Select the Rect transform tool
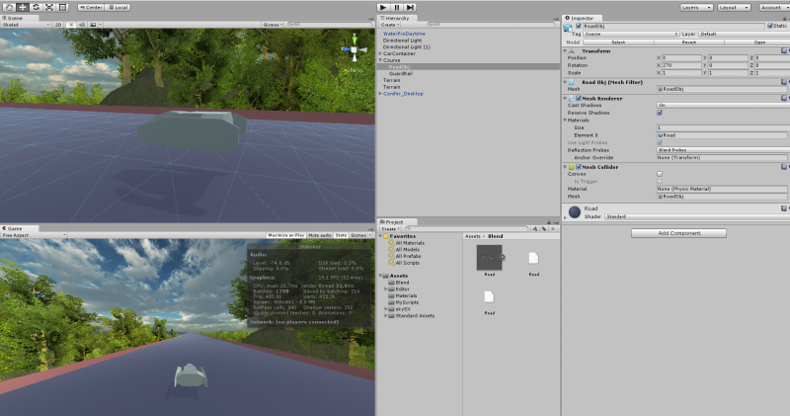This screenshot has width=790, height=416. pyautogui.click(x=62, y=7)
